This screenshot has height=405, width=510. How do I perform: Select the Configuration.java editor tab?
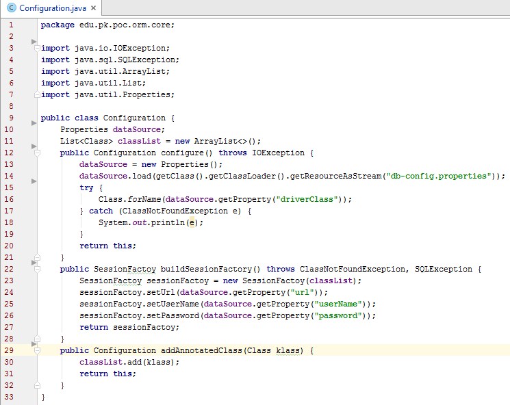51,8
